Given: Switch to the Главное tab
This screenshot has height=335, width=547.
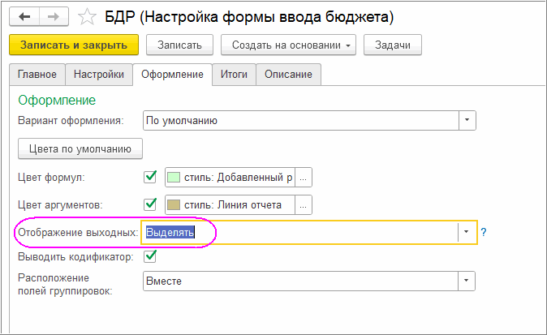Looking at the screenshot, I should [37, 75].
